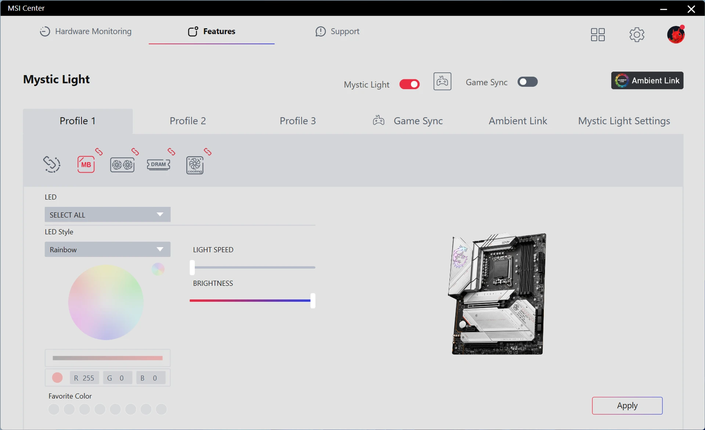The image size is (705, 430).
Task: Select the MB motherboard device icon
Action: (x=86, y=164)
